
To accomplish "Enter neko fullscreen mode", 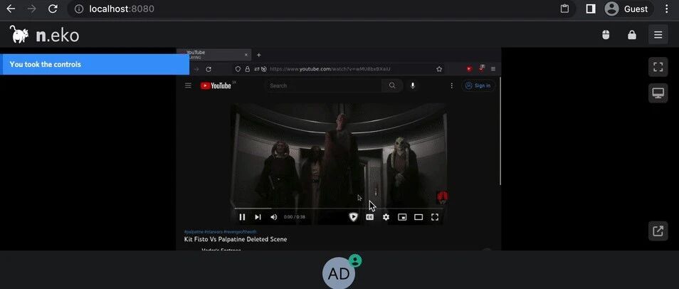I will click(658, 67).
